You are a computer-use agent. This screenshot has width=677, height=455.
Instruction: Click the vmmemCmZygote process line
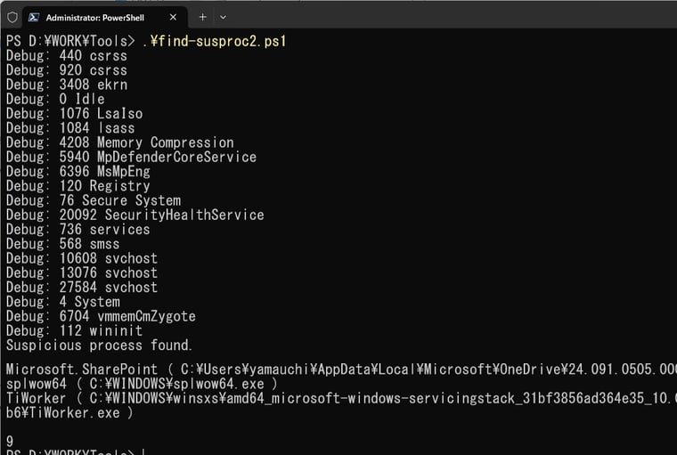click(x=101, y=316)
